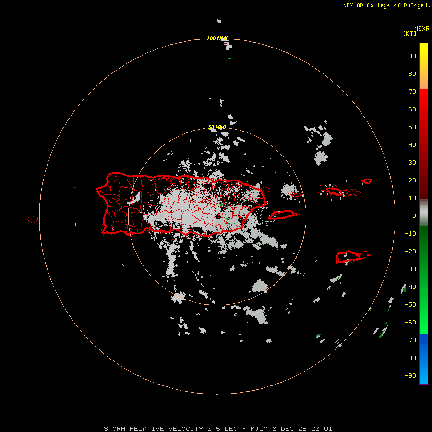Click the 70 value on velocity scale

point(412,92)
